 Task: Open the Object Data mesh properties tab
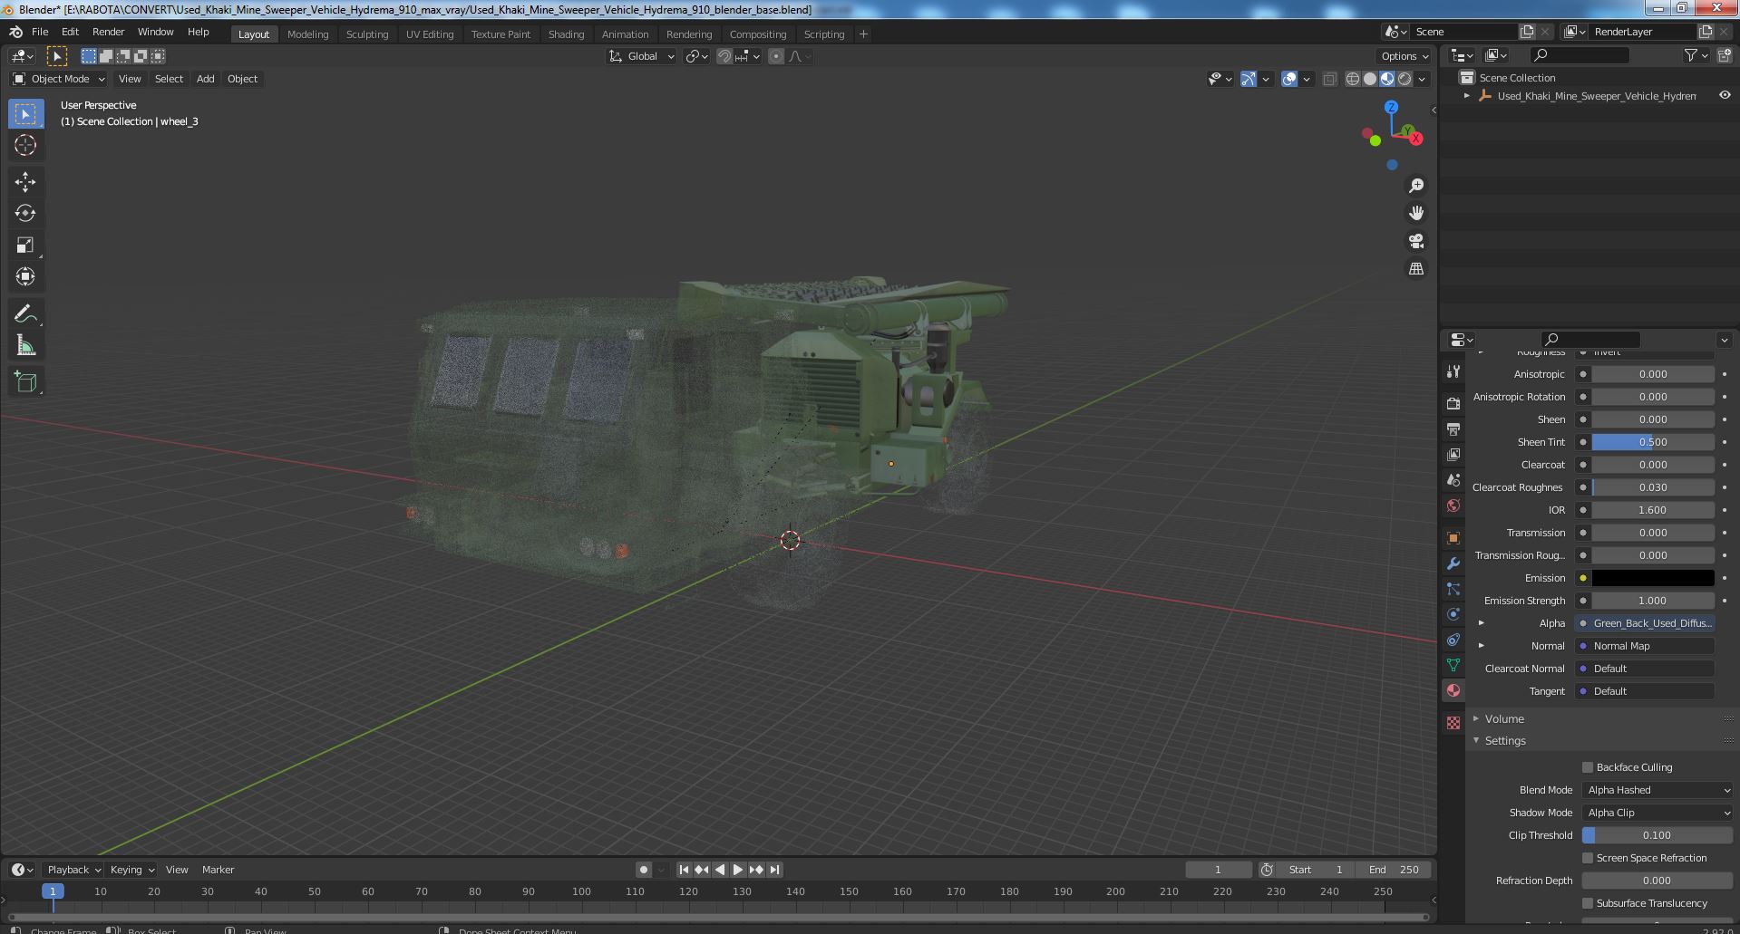(x=1453, y=665)
